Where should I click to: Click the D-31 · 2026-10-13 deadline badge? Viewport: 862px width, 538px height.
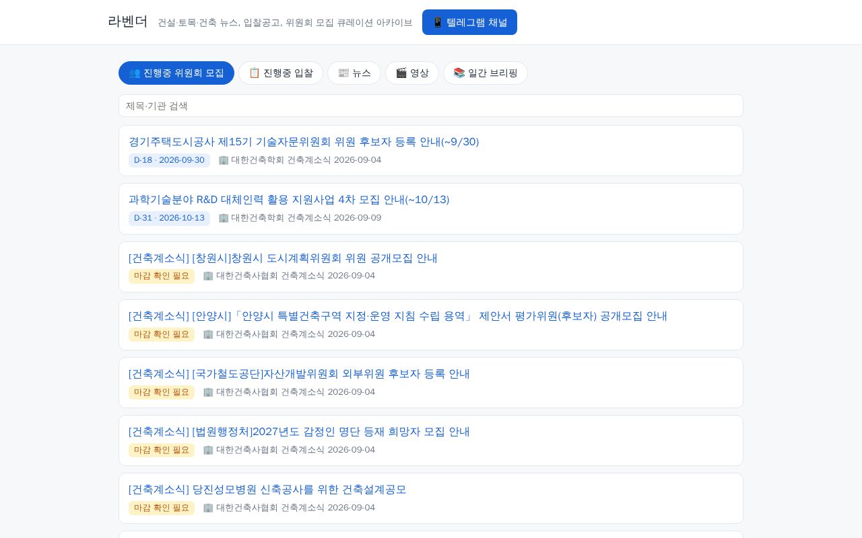(x=169, y=218)
